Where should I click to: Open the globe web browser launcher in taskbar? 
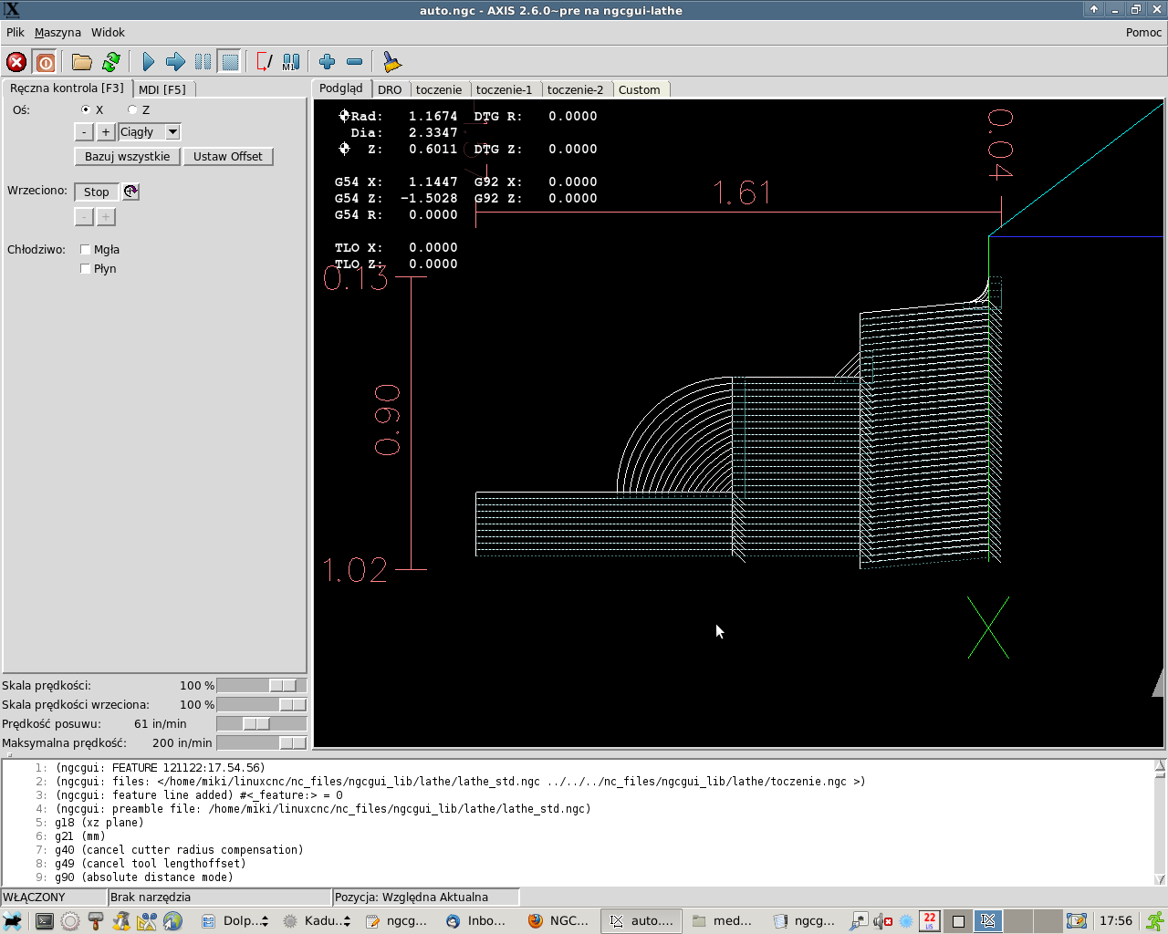coord(172,921)
